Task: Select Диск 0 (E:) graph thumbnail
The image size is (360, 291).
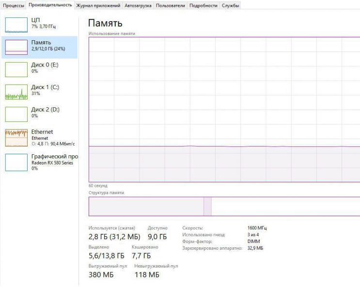Action: point(16,69)
